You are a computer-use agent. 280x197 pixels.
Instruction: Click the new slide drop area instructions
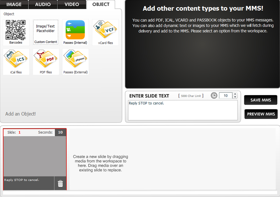[101, 163]
